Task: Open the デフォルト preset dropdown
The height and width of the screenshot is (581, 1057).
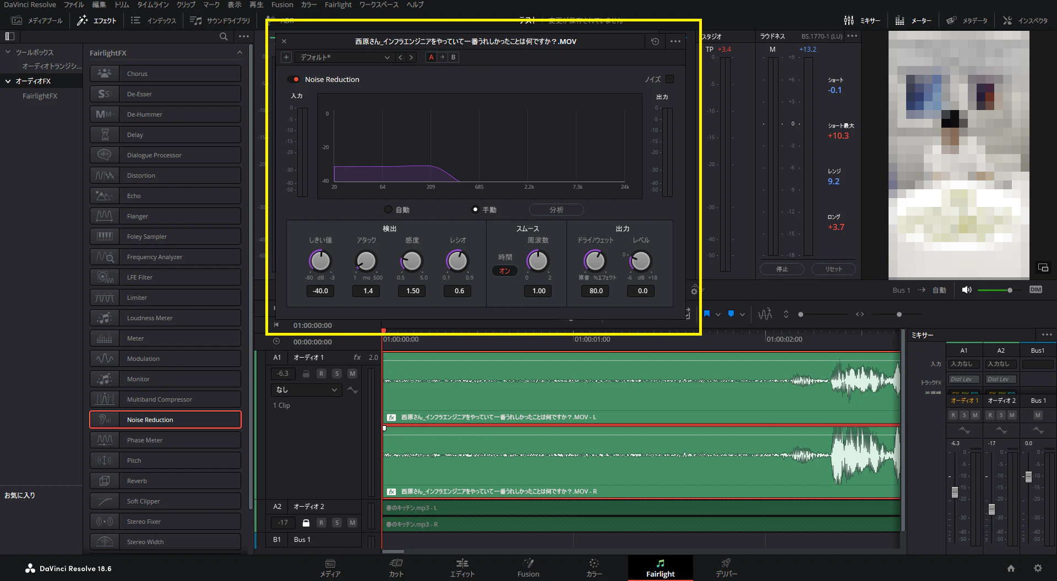Action: [344, 57]
